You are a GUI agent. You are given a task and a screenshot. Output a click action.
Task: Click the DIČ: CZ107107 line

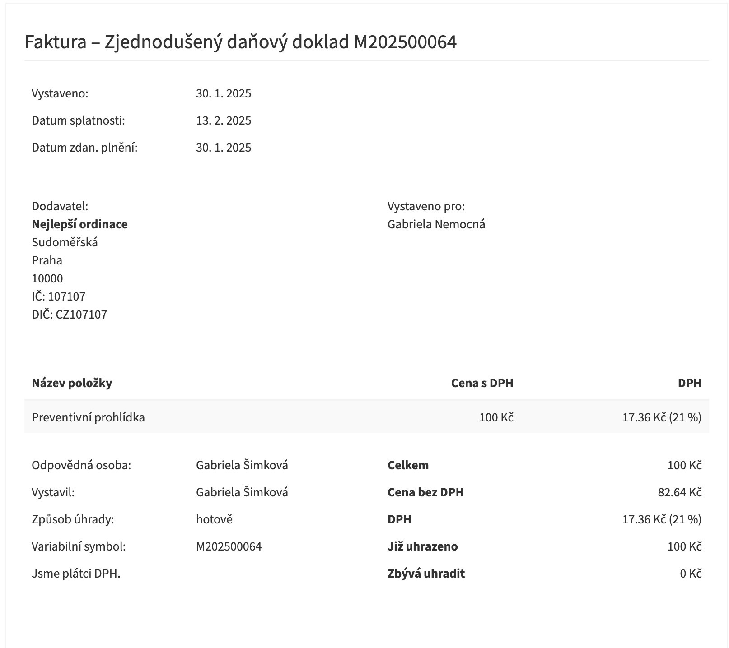click(x=69, y=315)
